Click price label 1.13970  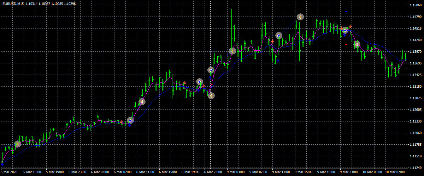416,52
